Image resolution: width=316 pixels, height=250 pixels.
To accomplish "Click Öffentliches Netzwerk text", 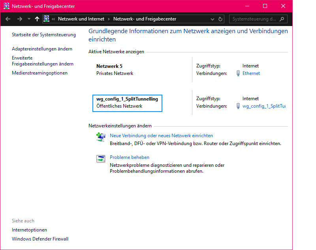I will (119, 106).
